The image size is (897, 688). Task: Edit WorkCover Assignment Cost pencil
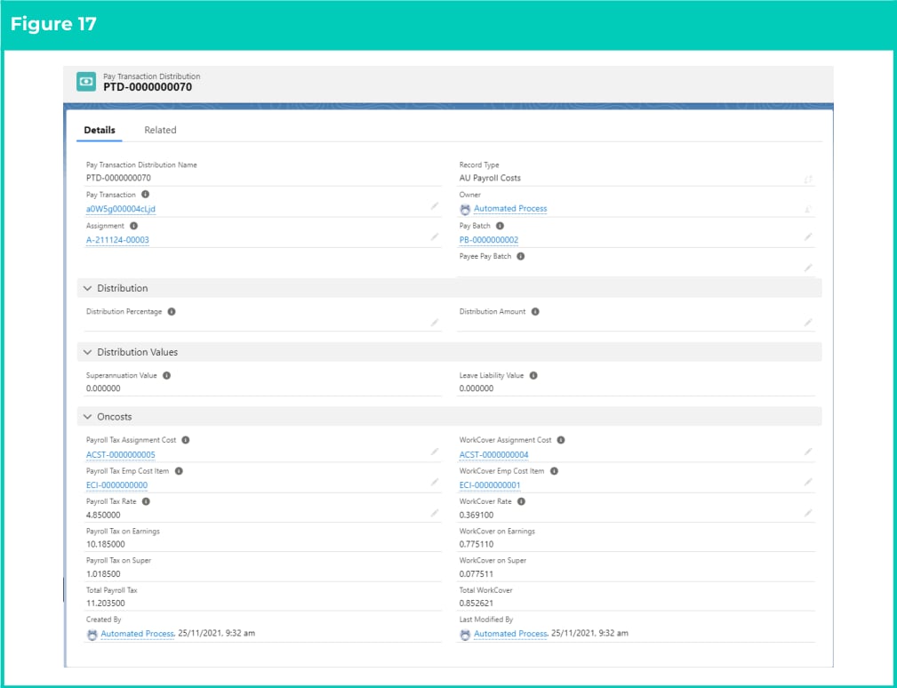(x=808, y=452)
